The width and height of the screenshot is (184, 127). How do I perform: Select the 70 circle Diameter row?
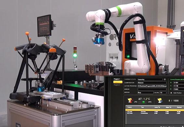pyautogui.click(x=155, y=112)
